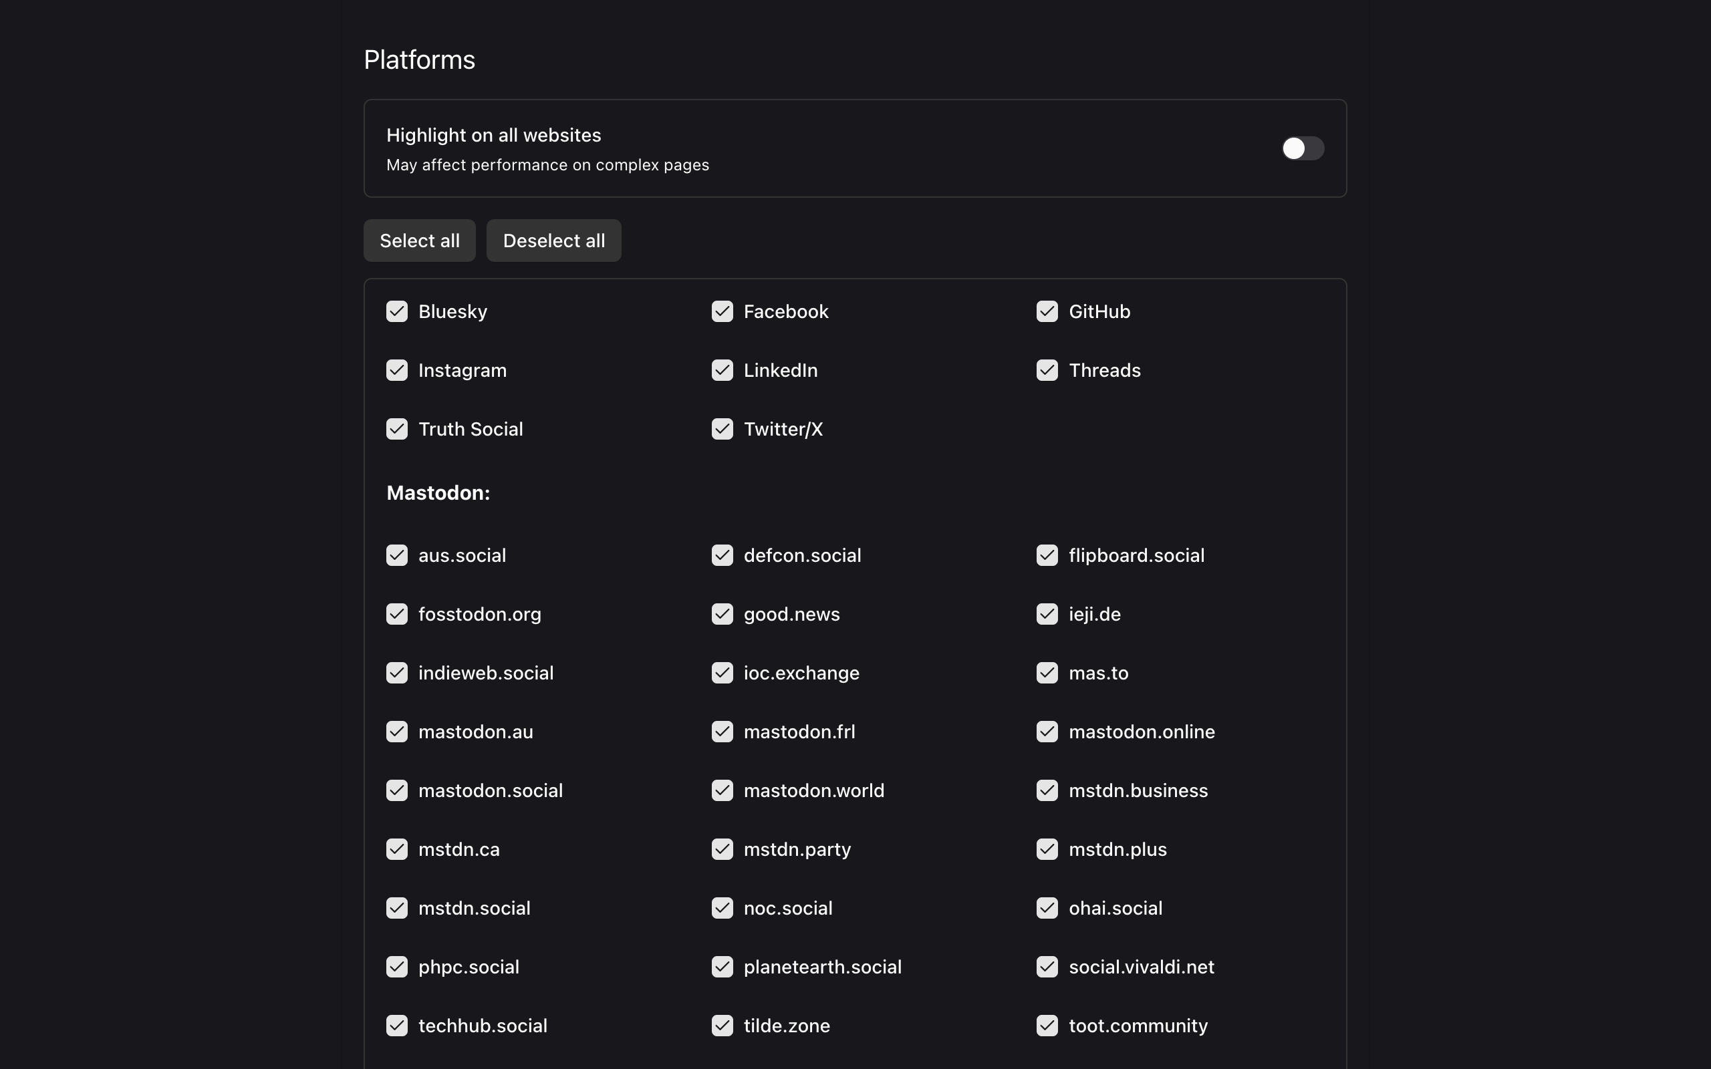Image resolution: width=1711 pixels, height=1069 pixels.
Task: Toggle the ioc.exchange checkbox
Action: click(722, 672)
